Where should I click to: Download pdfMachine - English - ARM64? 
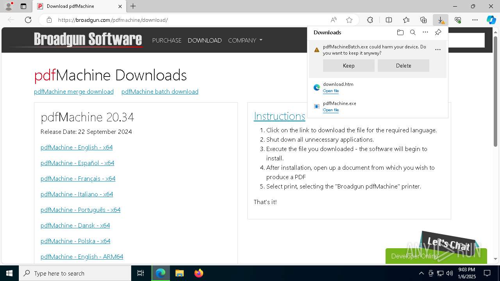(82, 256)
